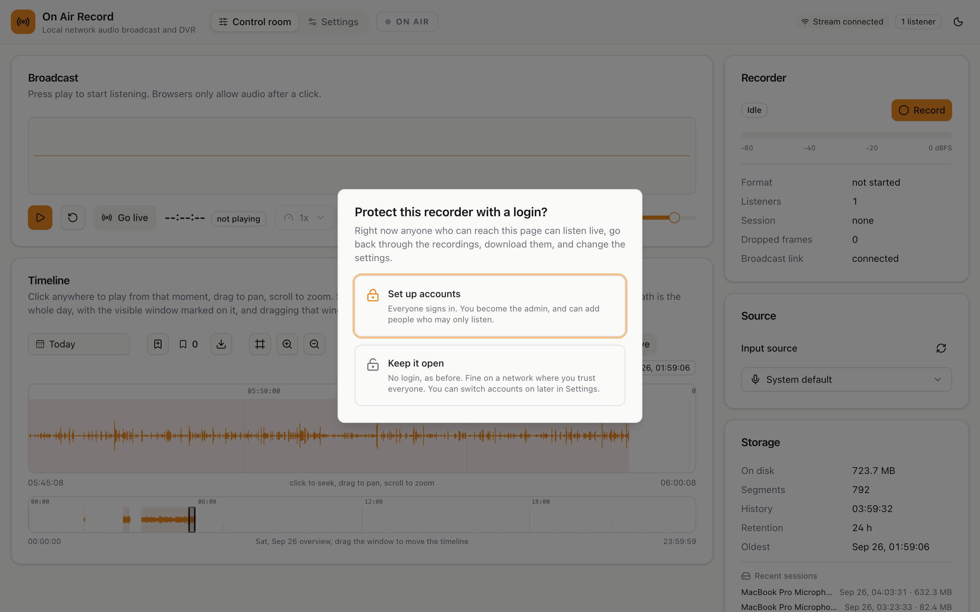The width and height of the screenshot is (980, 612).
Task: Click the Record button
Action: pyautogui.click(x=921, y=110)
